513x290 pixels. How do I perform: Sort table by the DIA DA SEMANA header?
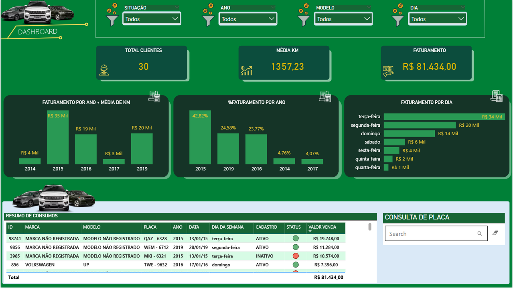(232, 227)
